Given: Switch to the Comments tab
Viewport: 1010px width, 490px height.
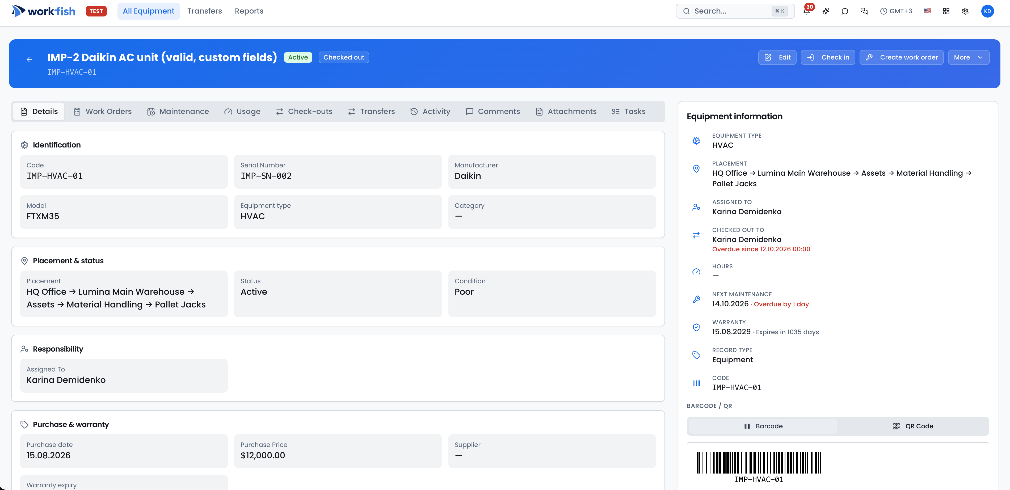Looking at the screenshot, I should point(493,111).
